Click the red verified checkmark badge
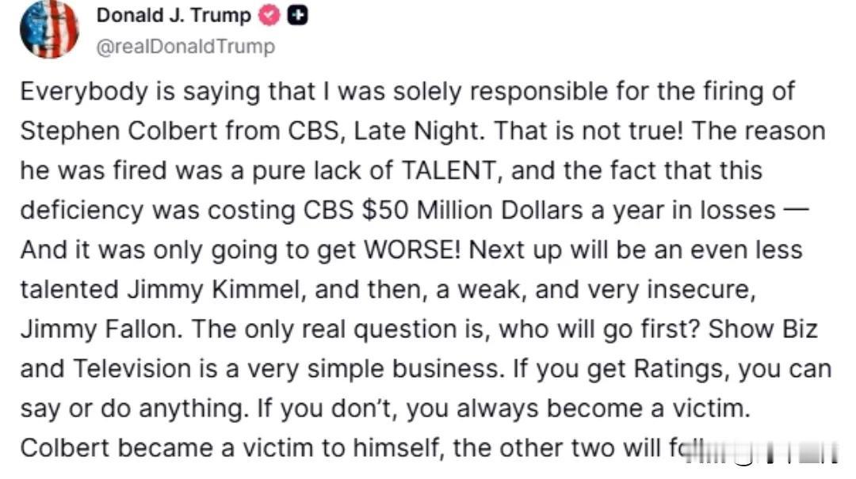Screen dimensions: 856x479 [269, 15]
